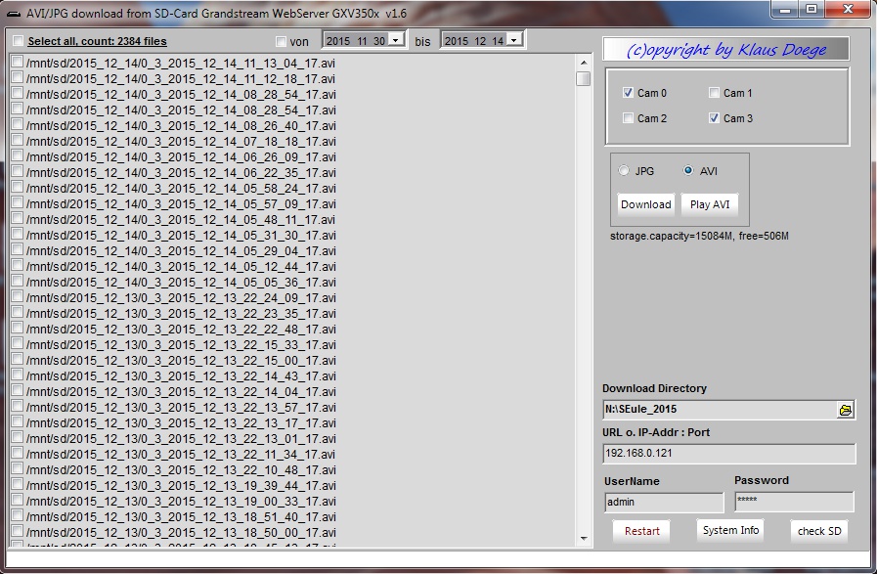877x574 pixels.
Task: Open the 'bis' end date dropdown
Action: pyautogui.click(x=514, y=40)
